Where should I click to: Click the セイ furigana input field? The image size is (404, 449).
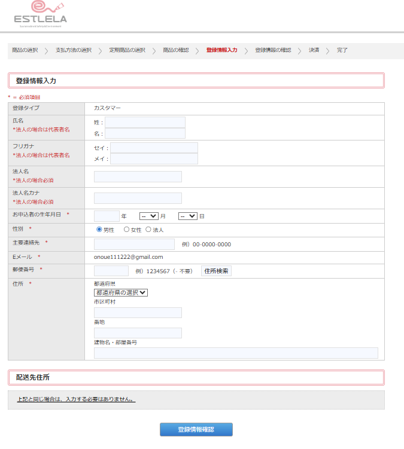tap(154, 148)
